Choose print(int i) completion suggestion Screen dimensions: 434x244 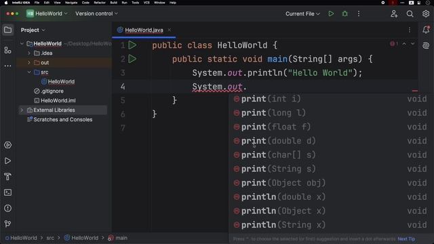(331, 99)
